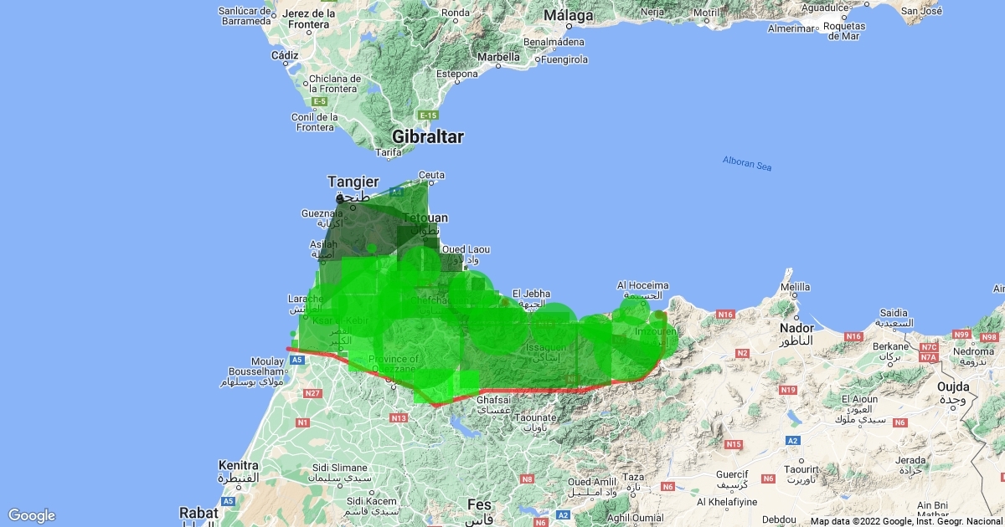Select the Ronda label
Screen dimensions: 1005x527
pyautogui.click(x=456, y=13)
